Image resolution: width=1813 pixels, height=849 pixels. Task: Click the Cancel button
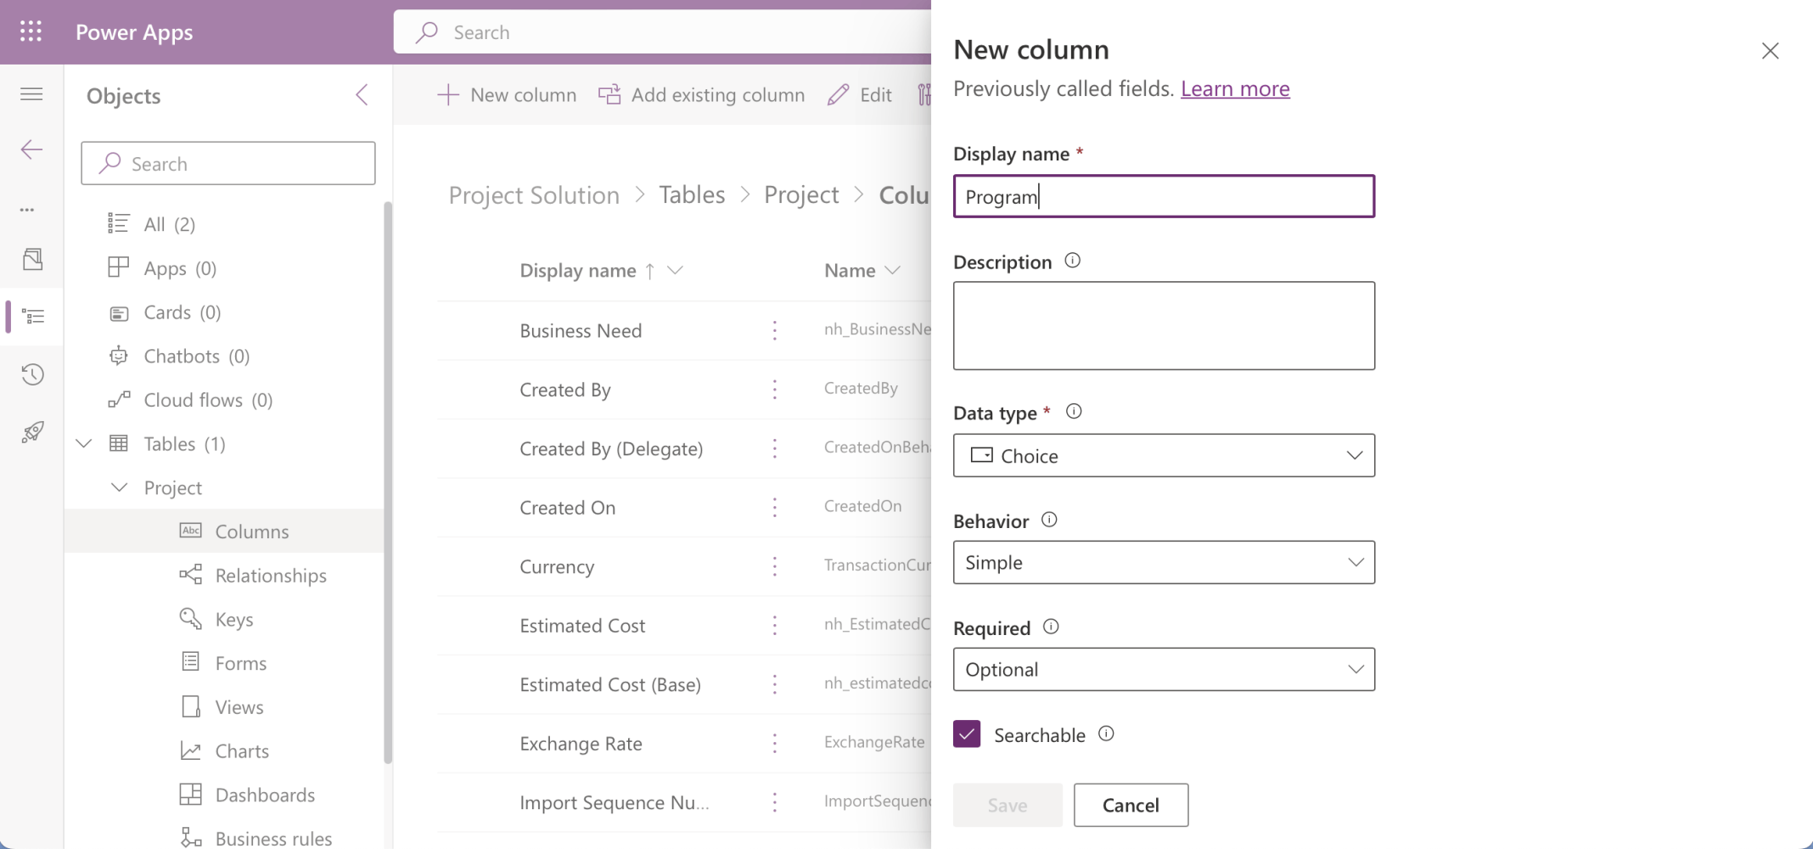coord(1130,805)
